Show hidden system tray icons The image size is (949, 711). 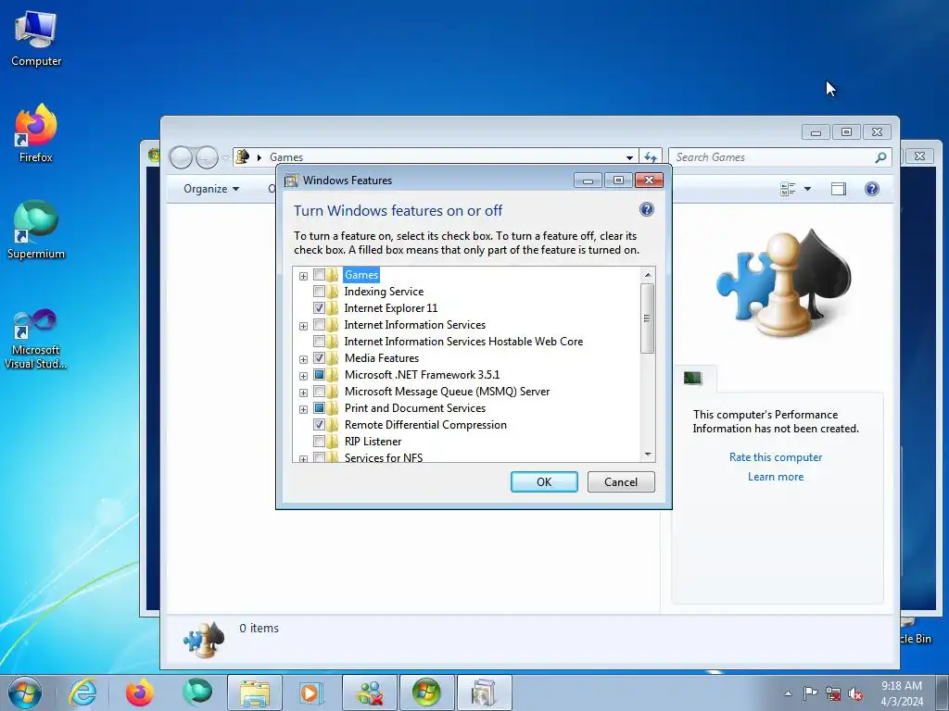[x=788, y=693]
